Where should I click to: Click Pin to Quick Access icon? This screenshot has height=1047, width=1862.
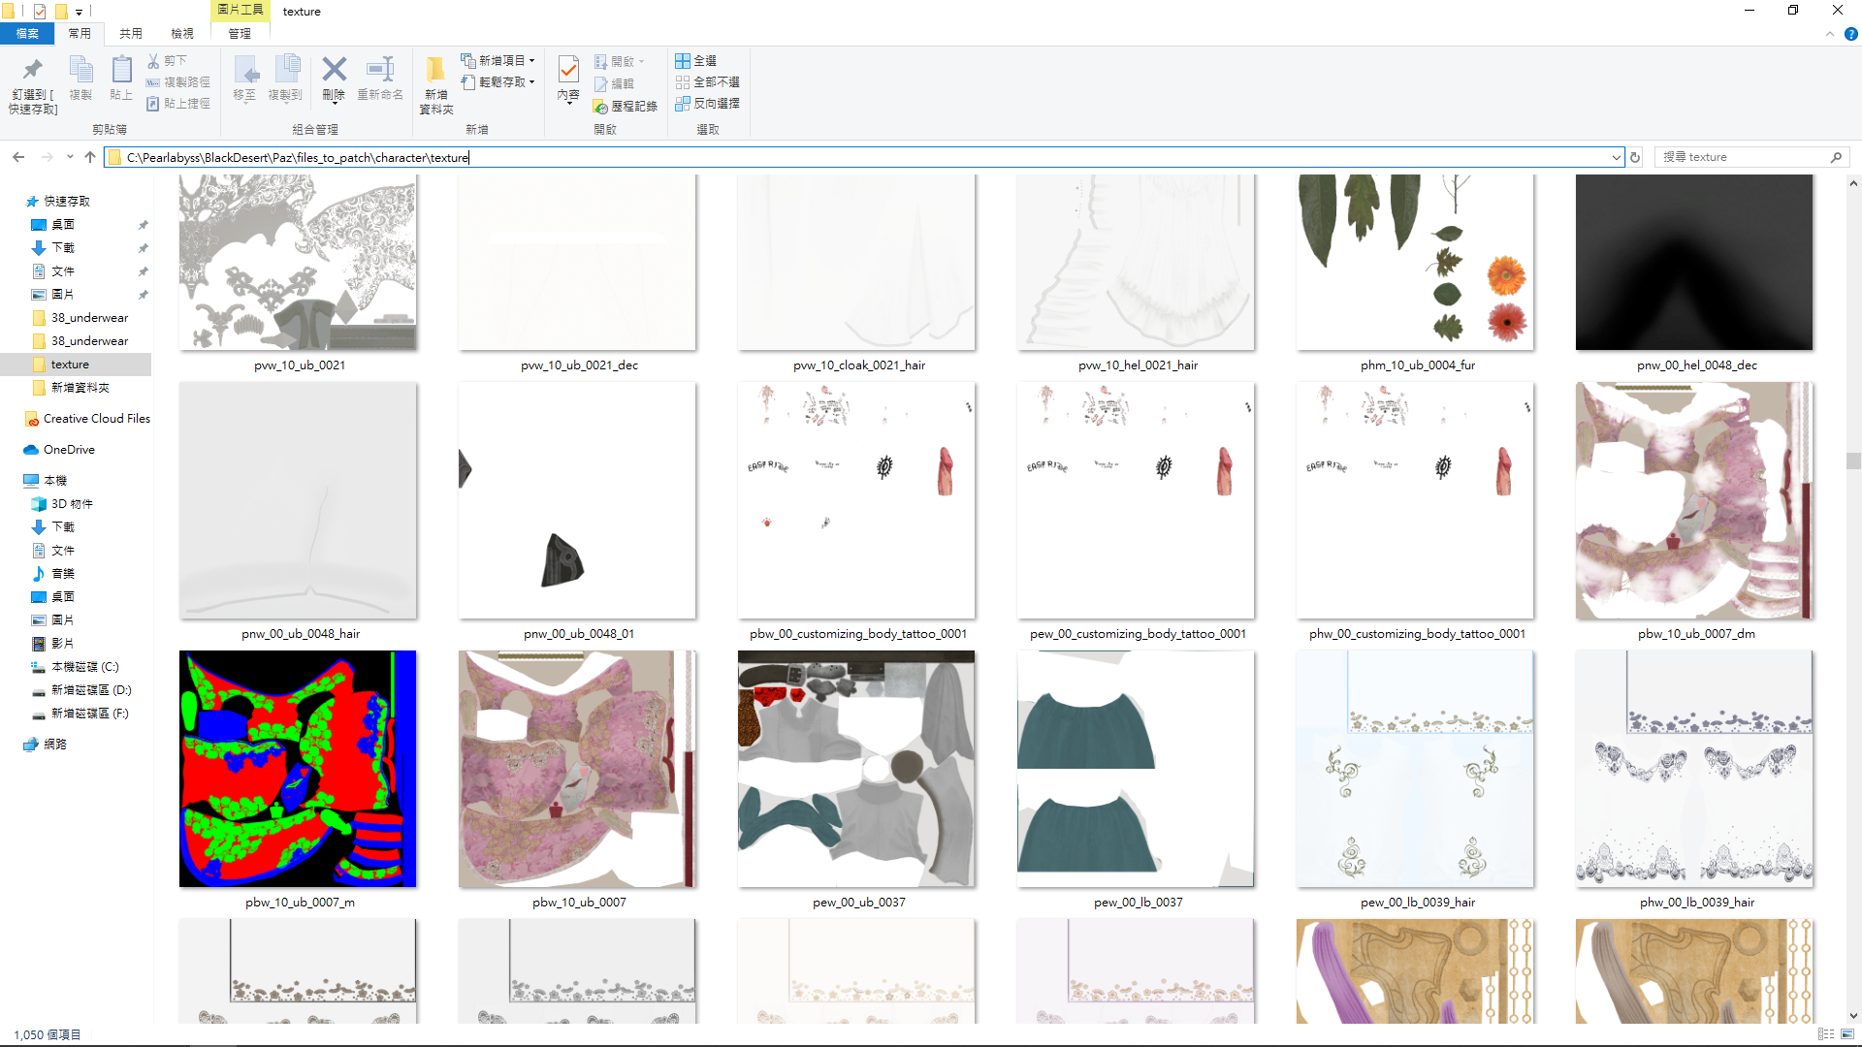[x=32, y=83]
